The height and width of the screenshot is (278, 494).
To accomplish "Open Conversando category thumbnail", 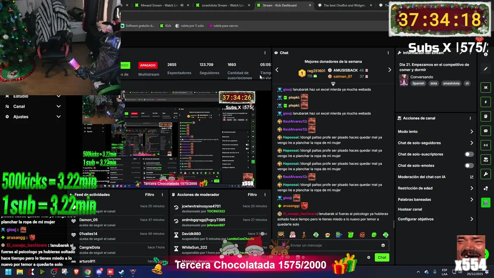I will pyautogui.click(x=404, y=80).
